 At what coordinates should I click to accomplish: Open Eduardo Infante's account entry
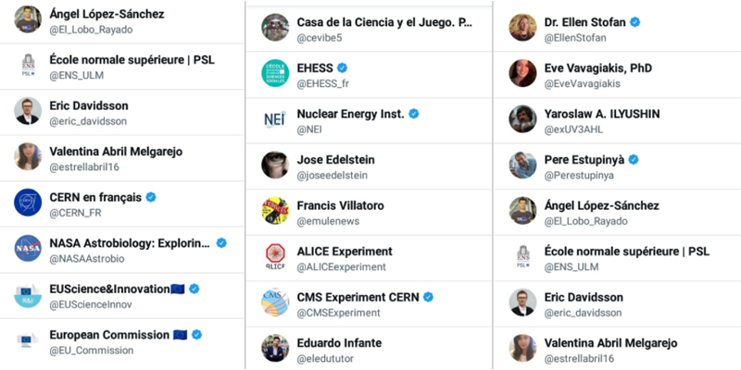coord(369,349)
